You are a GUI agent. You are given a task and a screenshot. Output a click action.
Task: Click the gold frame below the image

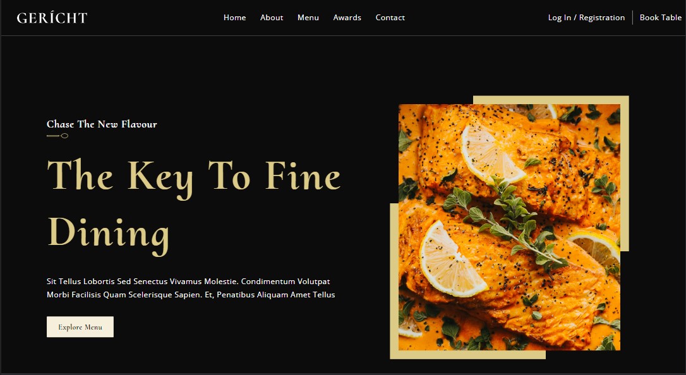click(467, 355)
